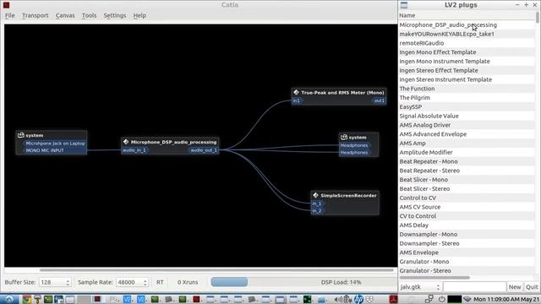Select the in_2 port on SimpleScreenRecorder
The width and height of the screenshot is (541, 304).
click(x=317, y=210)
